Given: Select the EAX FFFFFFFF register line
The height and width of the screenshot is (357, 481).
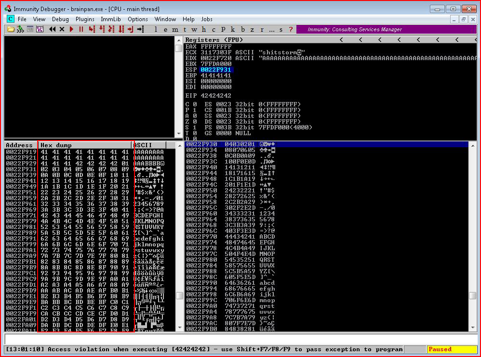Looking at the screenshot, I should (x=208, y=47).
